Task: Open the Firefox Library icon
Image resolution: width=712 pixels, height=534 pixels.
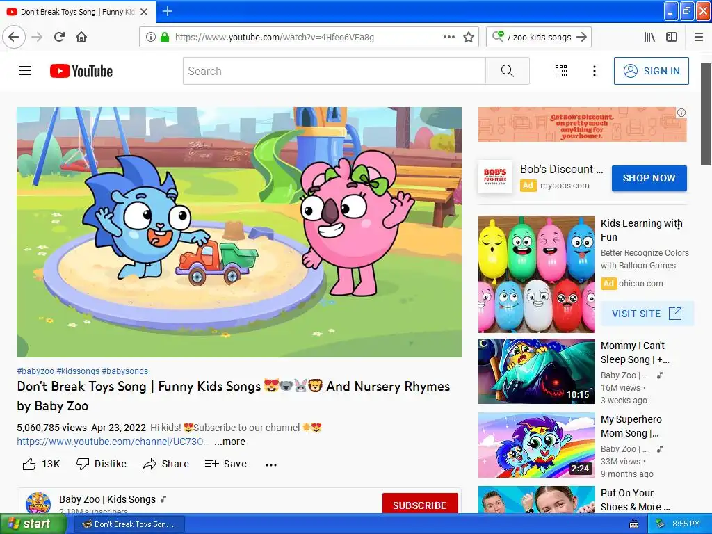Action: (x=649, y=37)
